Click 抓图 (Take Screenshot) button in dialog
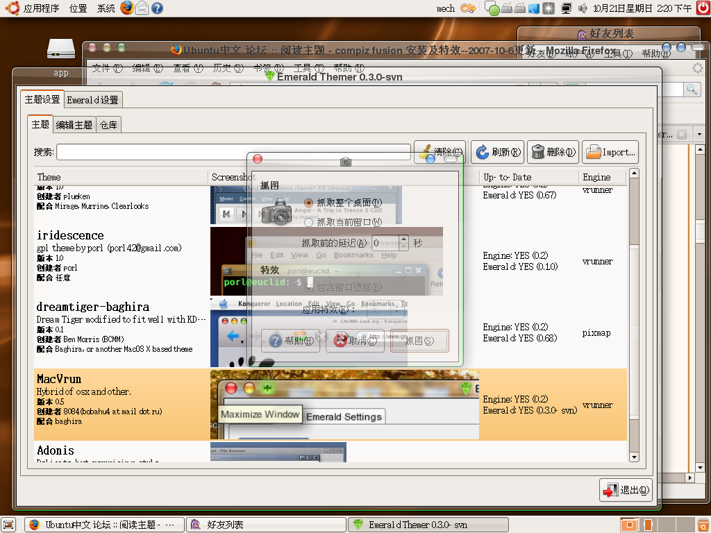Viewport: 711px width, 533px height. (x=419, y=341)
